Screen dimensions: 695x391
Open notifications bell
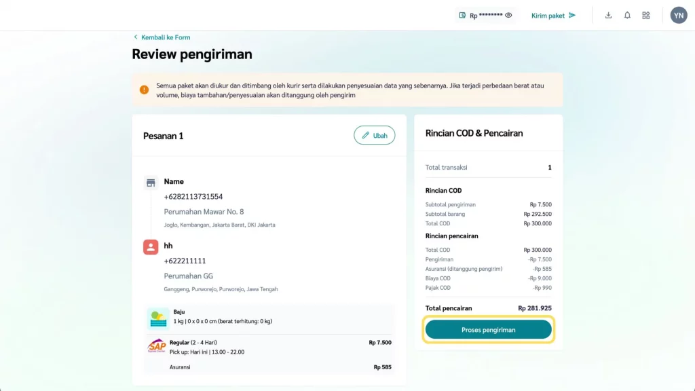click(627, 15)
